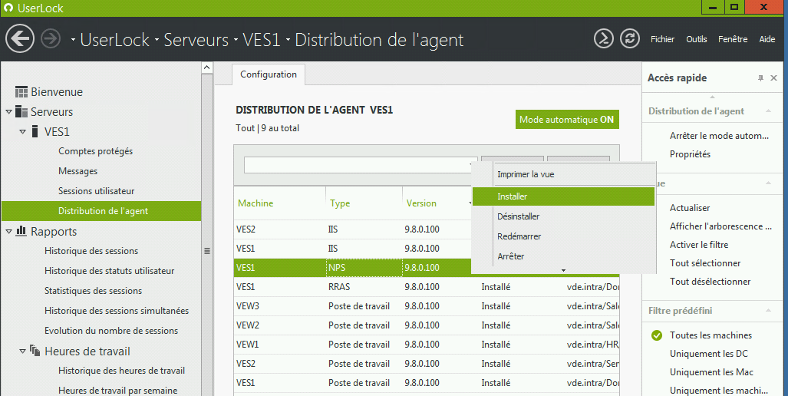The height and width of the screenshot is (396, 788).
Task: Click the circular refresh icon in header
Action: click(x=630, y=38)
